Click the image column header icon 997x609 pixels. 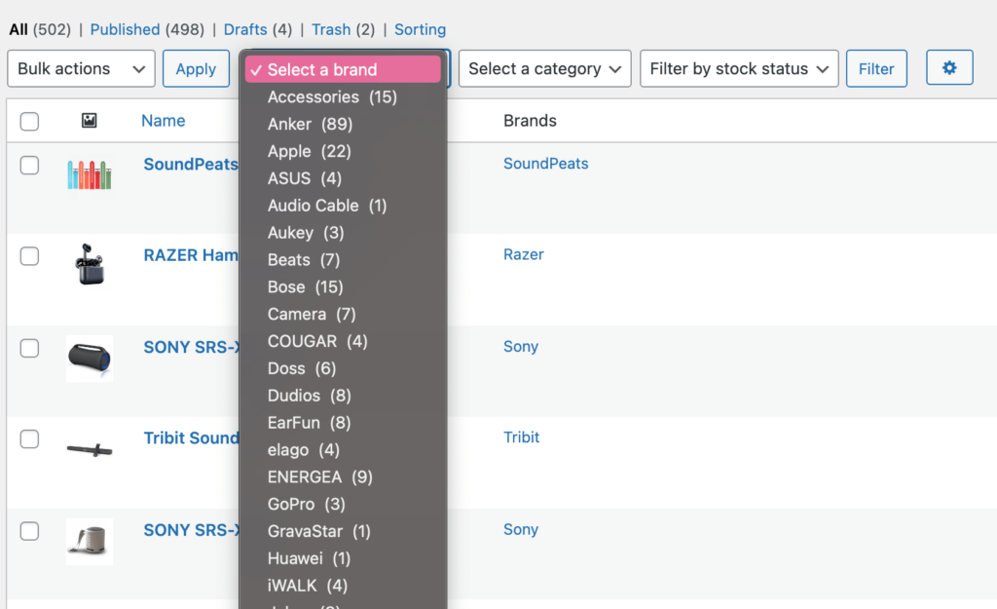(89, 120)
